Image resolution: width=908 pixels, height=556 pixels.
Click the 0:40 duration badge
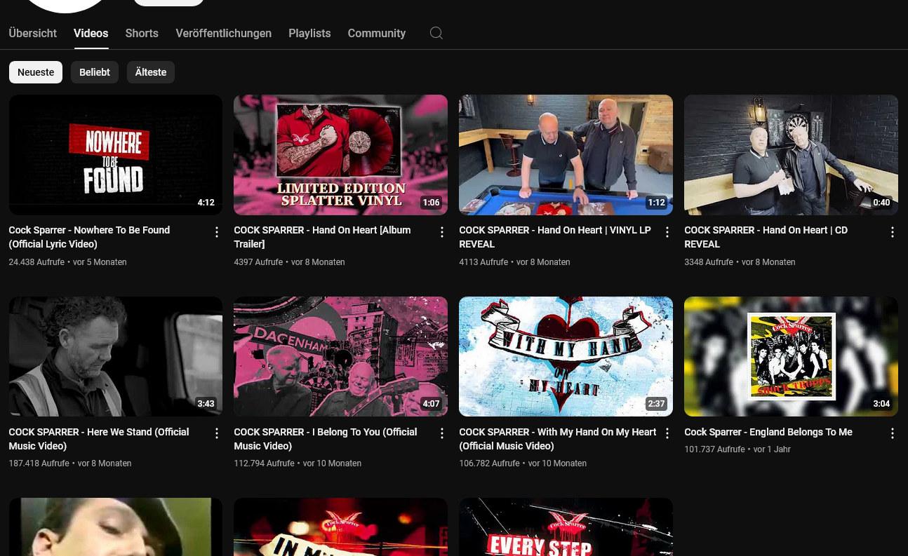point(881,203)
